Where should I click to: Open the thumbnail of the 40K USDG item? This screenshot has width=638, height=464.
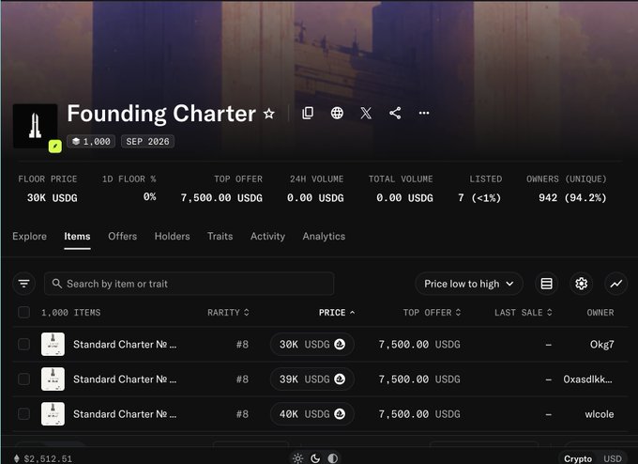pos(53,414)
